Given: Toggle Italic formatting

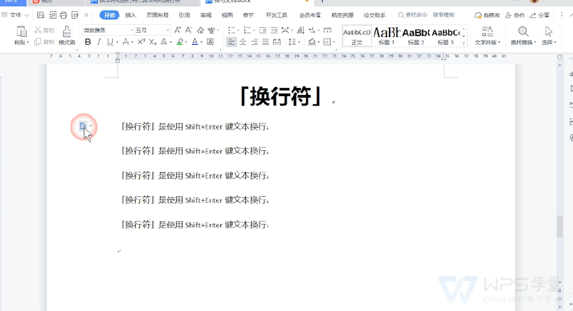Looking at the screenshot, I should (x=99, y=42).
